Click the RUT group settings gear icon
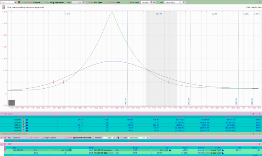The width and height of the screenshot is (262, 156). (x=259, y=144)
